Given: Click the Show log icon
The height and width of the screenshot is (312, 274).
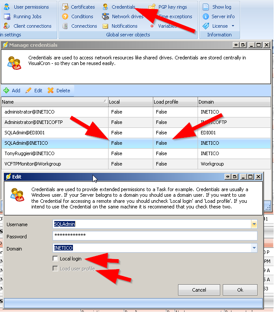Looking at the screenshot, I should [206, 7].
